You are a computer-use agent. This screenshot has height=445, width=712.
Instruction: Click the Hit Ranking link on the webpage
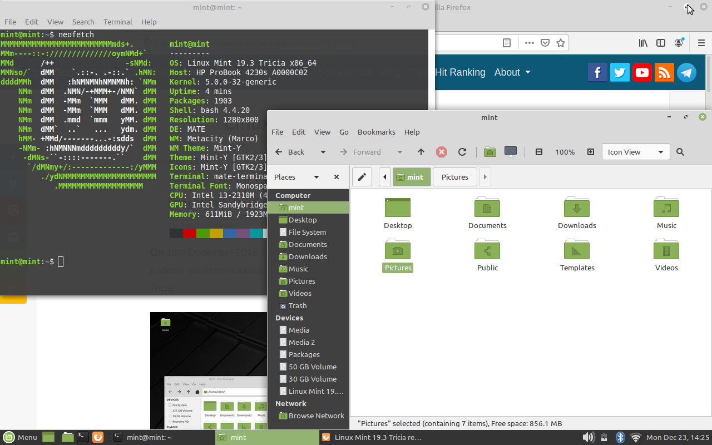click(x=460, y=72)
